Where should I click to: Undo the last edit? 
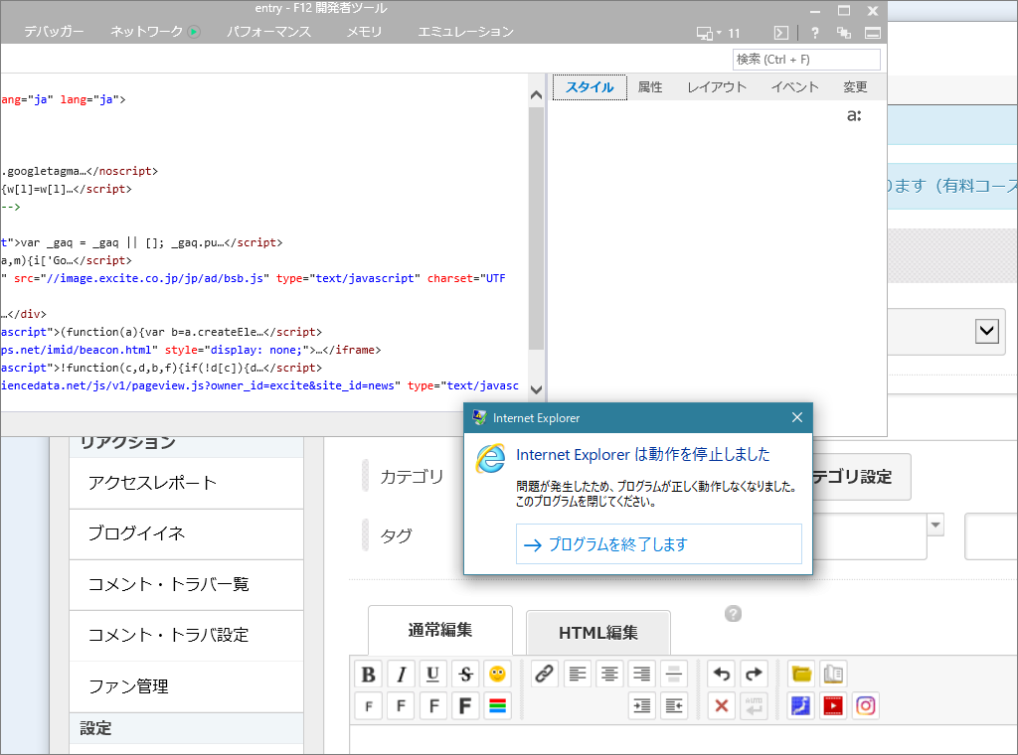click(x=722, y=675)
